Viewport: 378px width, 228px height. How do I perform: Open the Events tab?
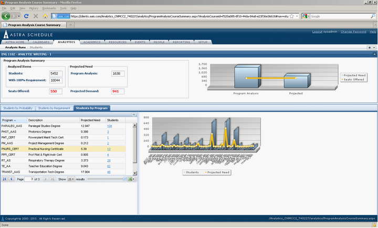coord(140,42)
